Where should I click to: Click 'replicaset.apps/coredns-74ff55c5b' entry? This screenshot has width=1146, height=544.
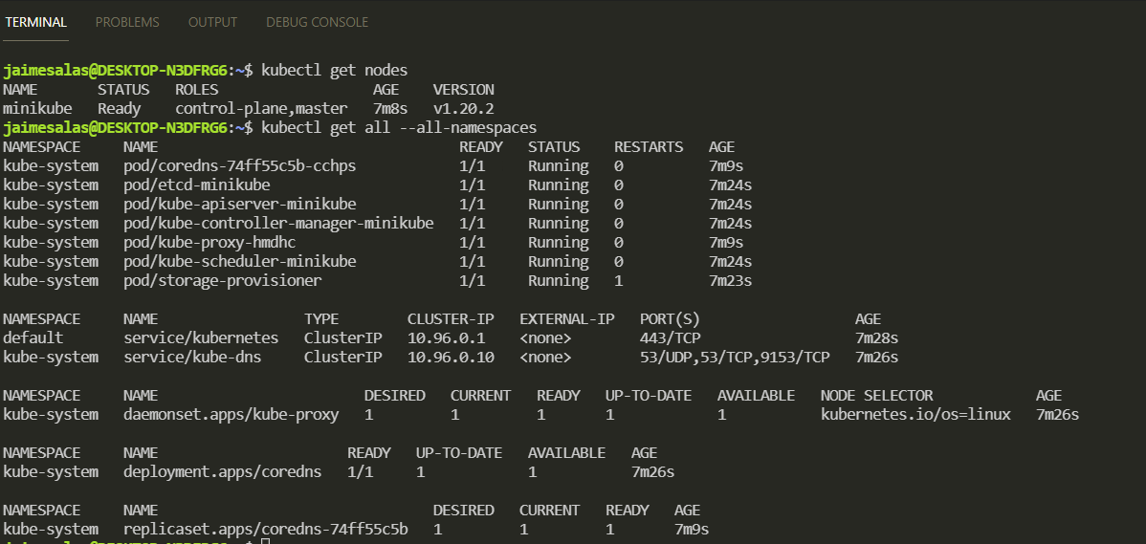pyautogui.click(x=265, y=529)
